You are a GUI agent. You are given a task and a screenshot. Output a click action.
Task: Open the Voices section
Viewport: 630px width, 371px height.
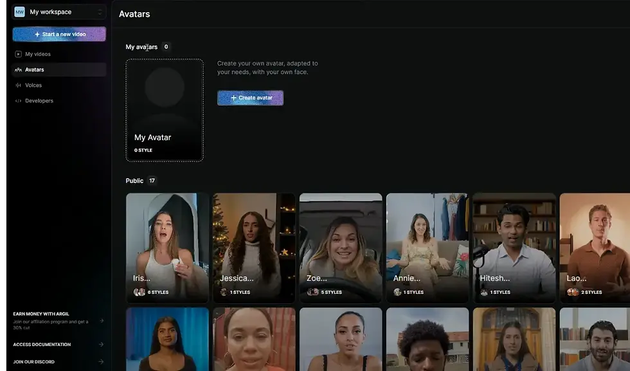coord(59,86)
